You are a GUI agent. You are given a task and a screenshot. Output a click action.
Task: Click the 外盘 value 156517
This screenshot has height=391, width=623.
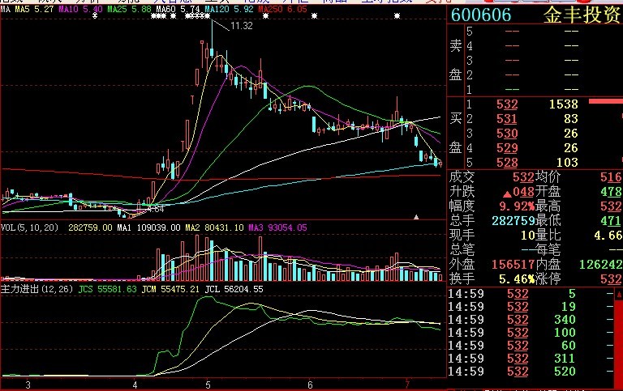(513, 264)
